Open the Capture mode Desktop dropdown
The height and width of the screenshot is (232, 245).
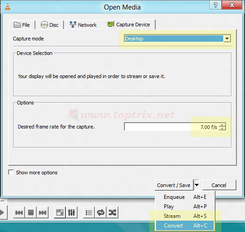(x=177, y=39)
